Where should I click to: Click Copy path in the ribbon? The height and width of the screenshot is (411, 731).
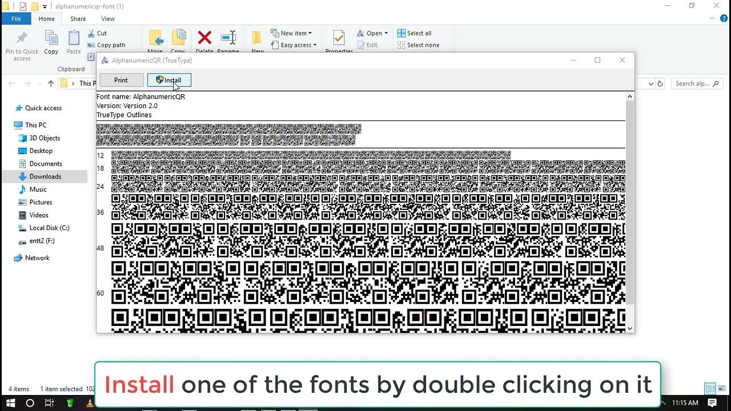click(106, 45)
